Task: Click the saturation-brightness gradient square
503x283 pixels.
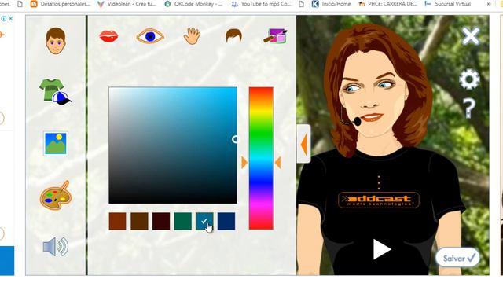Action: click(x=173, y=145)
